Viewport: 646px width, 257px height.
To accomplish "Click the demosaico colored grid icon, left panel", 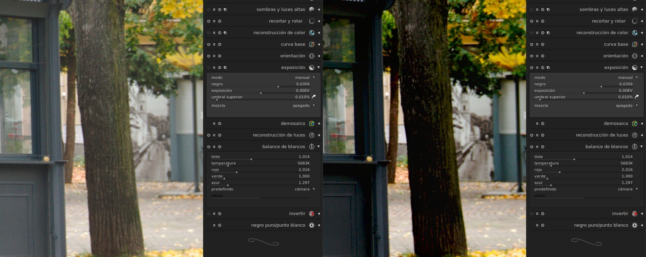I will (312, 124).
